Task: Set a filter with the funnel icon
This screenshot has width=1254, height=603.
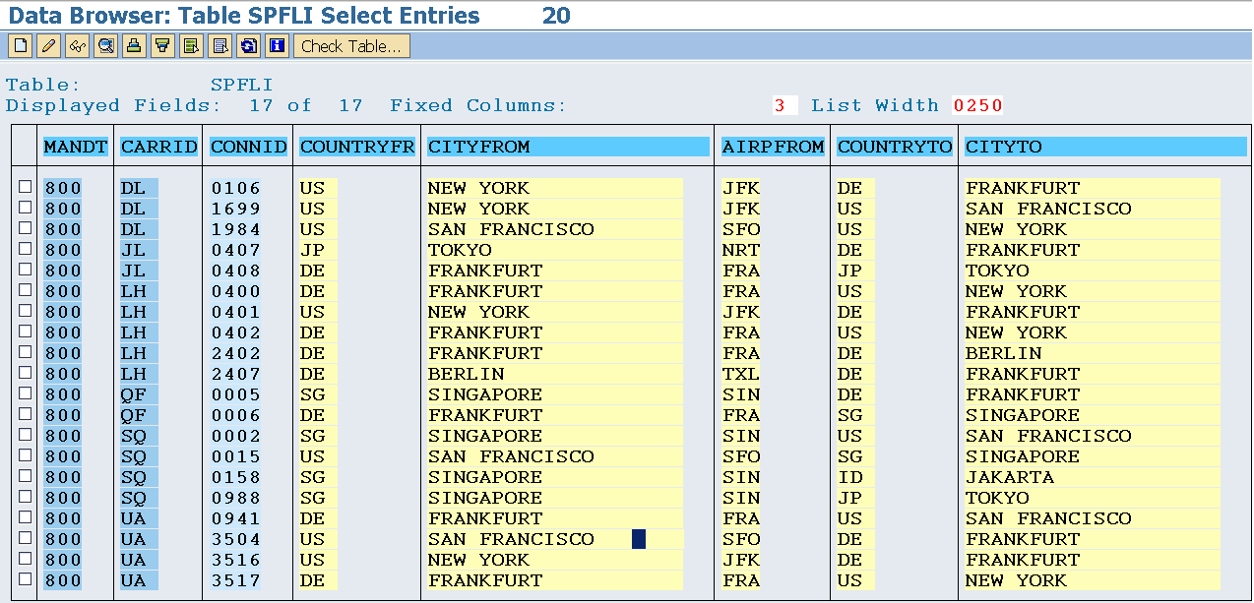Action: (162, 45)
